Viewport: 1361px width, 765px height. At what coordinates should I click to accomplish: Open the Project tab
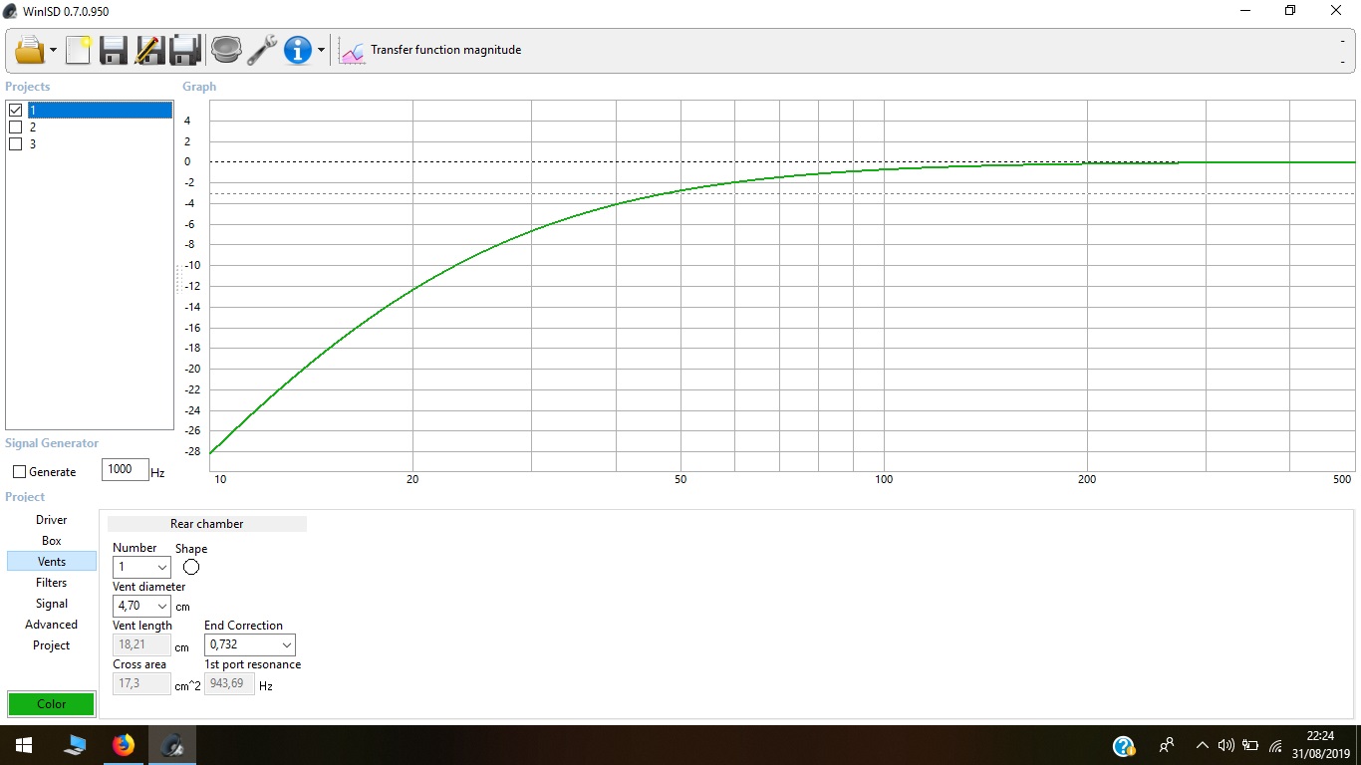(52, 645)
